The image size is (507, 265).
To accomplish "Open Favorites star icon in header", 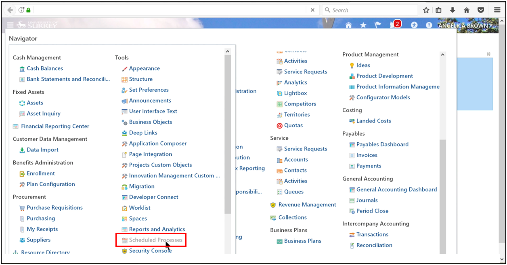I will 363,25.
